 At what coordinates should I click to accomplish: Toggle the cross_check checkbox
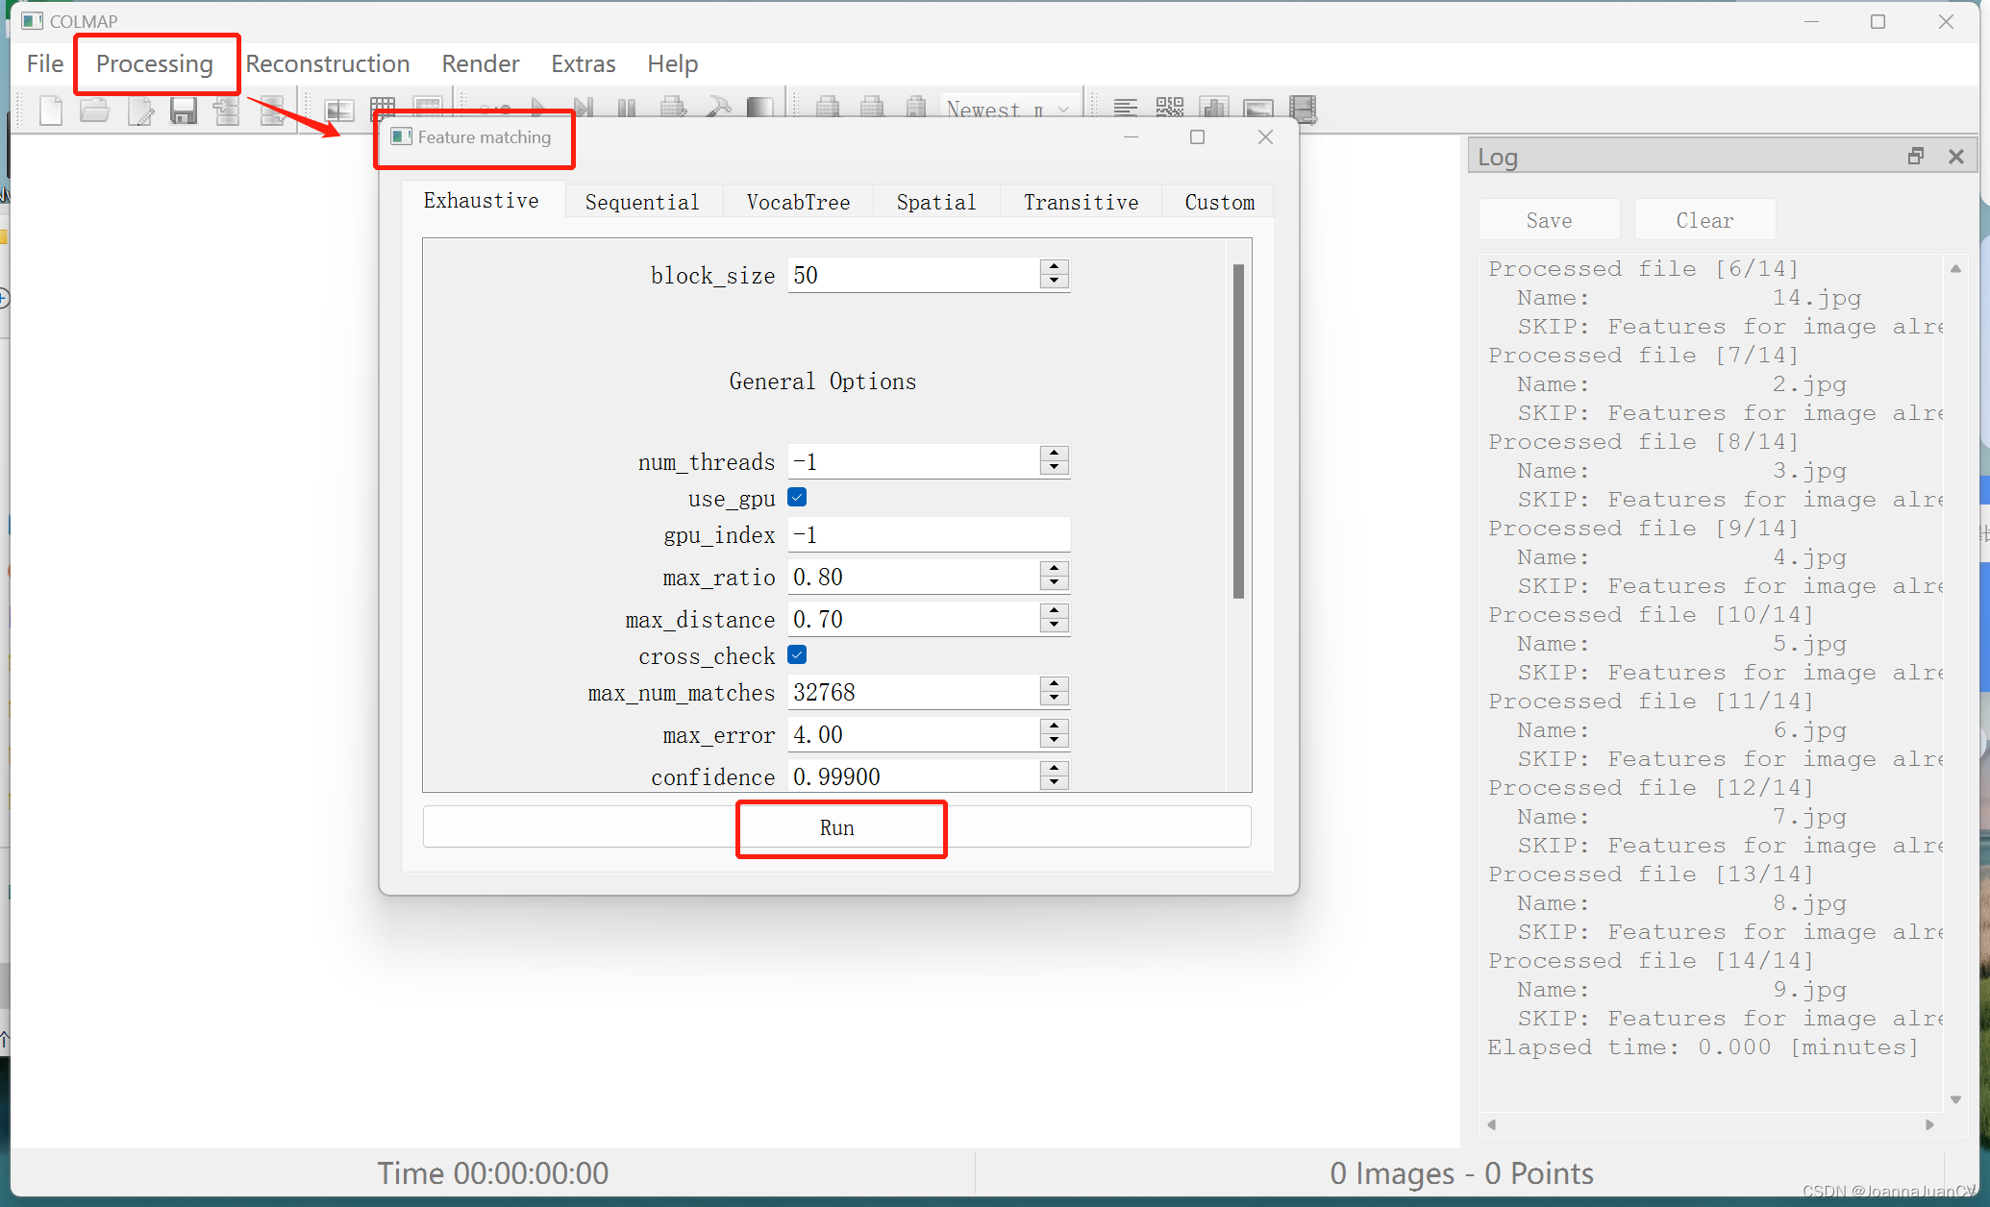(800, 655)
